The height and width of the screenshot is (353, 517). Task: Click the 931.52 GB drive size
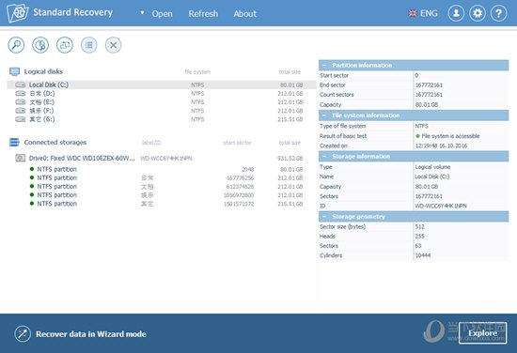pyautogui.click(x=290, y=158)
